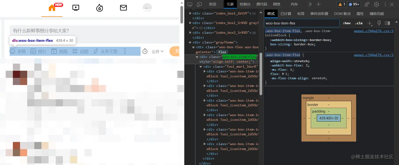Expand the flex shorthand property triangle
This screenshot has width=399, height=165.
pos(283,74)
